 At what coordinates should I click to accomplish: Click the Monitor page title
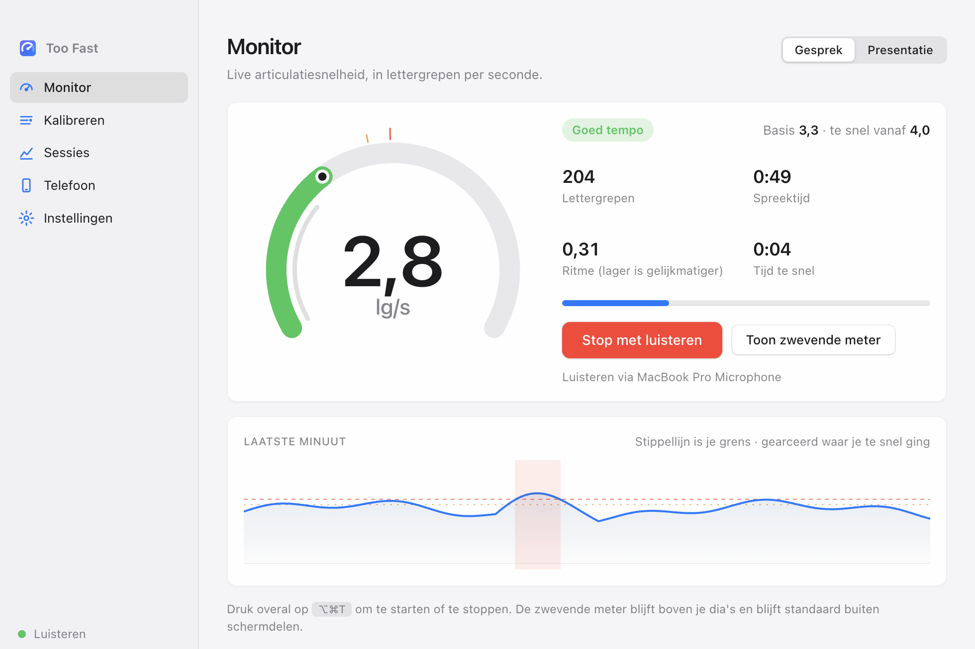264,47
